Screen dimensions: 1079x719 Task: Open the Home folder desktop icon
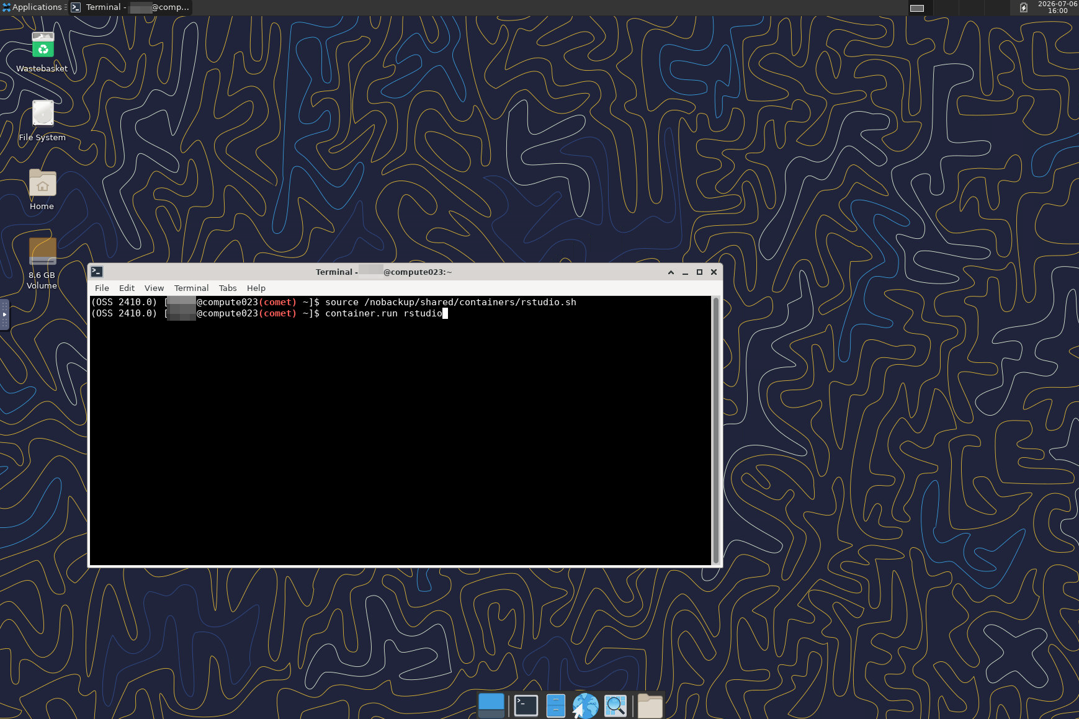[x=42, y=190]
